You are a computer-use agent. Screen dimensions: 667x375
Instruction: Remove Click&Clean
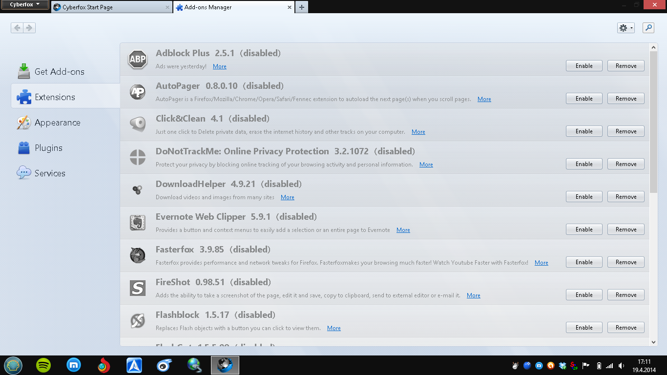point(626,131)
